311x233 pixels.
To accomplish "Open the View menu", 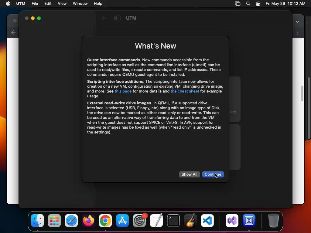I will tap(62, 4).
